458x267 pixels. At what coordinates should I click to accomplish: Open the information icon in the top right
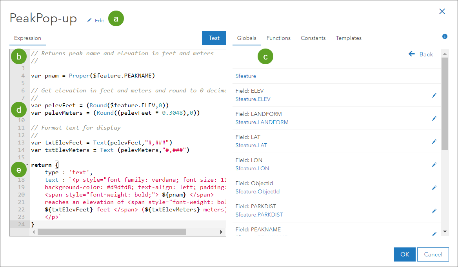pos(445,36)
